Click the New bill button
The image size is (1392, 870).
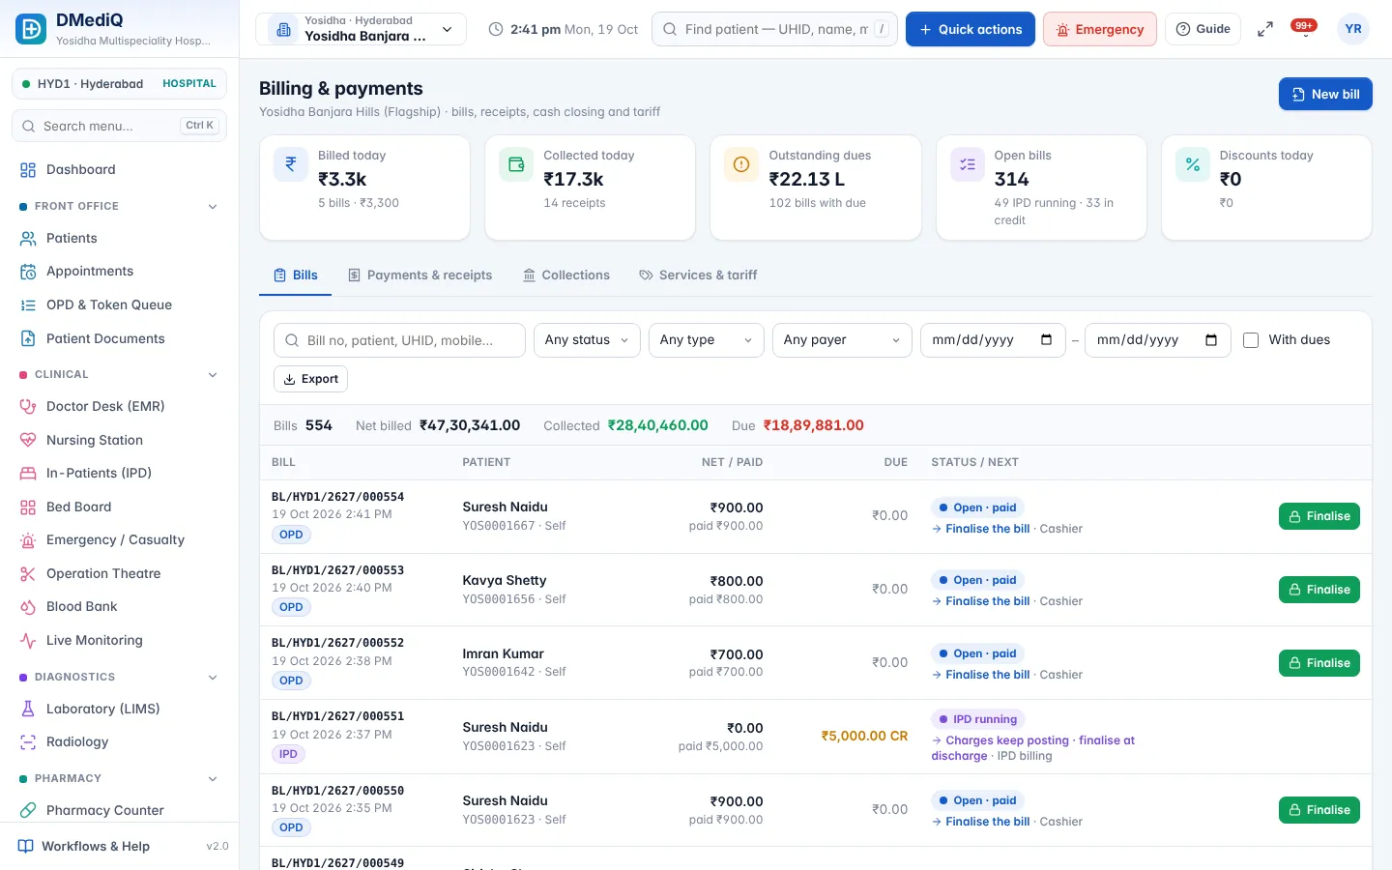1325,94
